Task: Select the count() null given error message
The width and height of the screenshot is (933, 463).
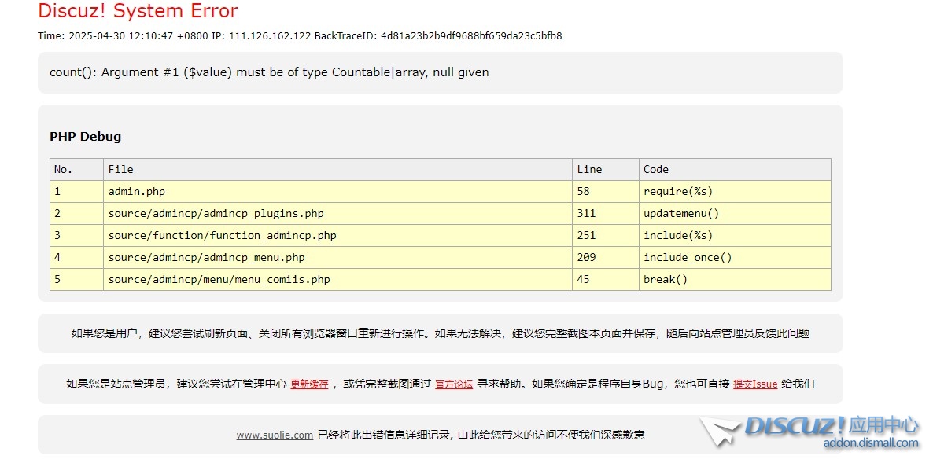Action: pos(269,72)
